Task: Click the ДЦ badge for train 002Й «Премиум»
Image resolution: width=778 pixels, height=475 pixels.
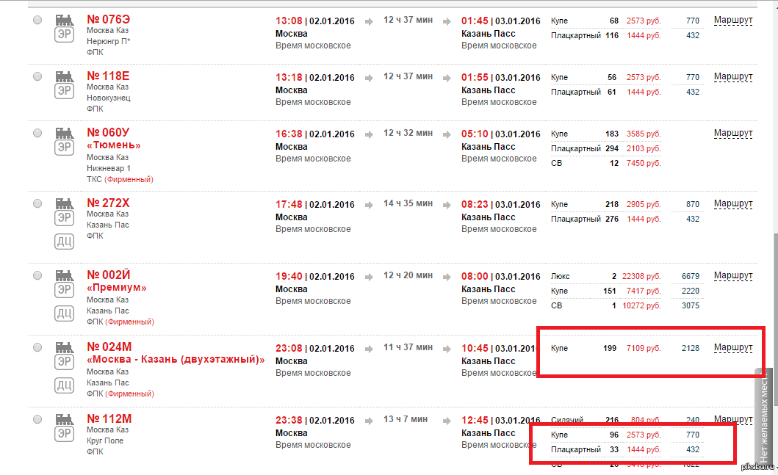Action: [x=65, y=314]
